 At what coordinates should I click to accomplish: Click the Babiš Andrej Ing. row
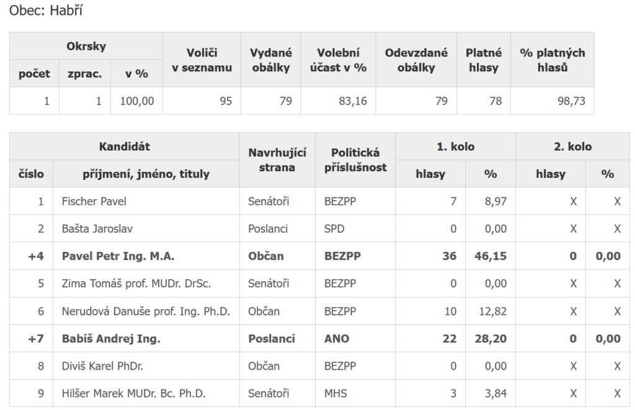point(319,339)
